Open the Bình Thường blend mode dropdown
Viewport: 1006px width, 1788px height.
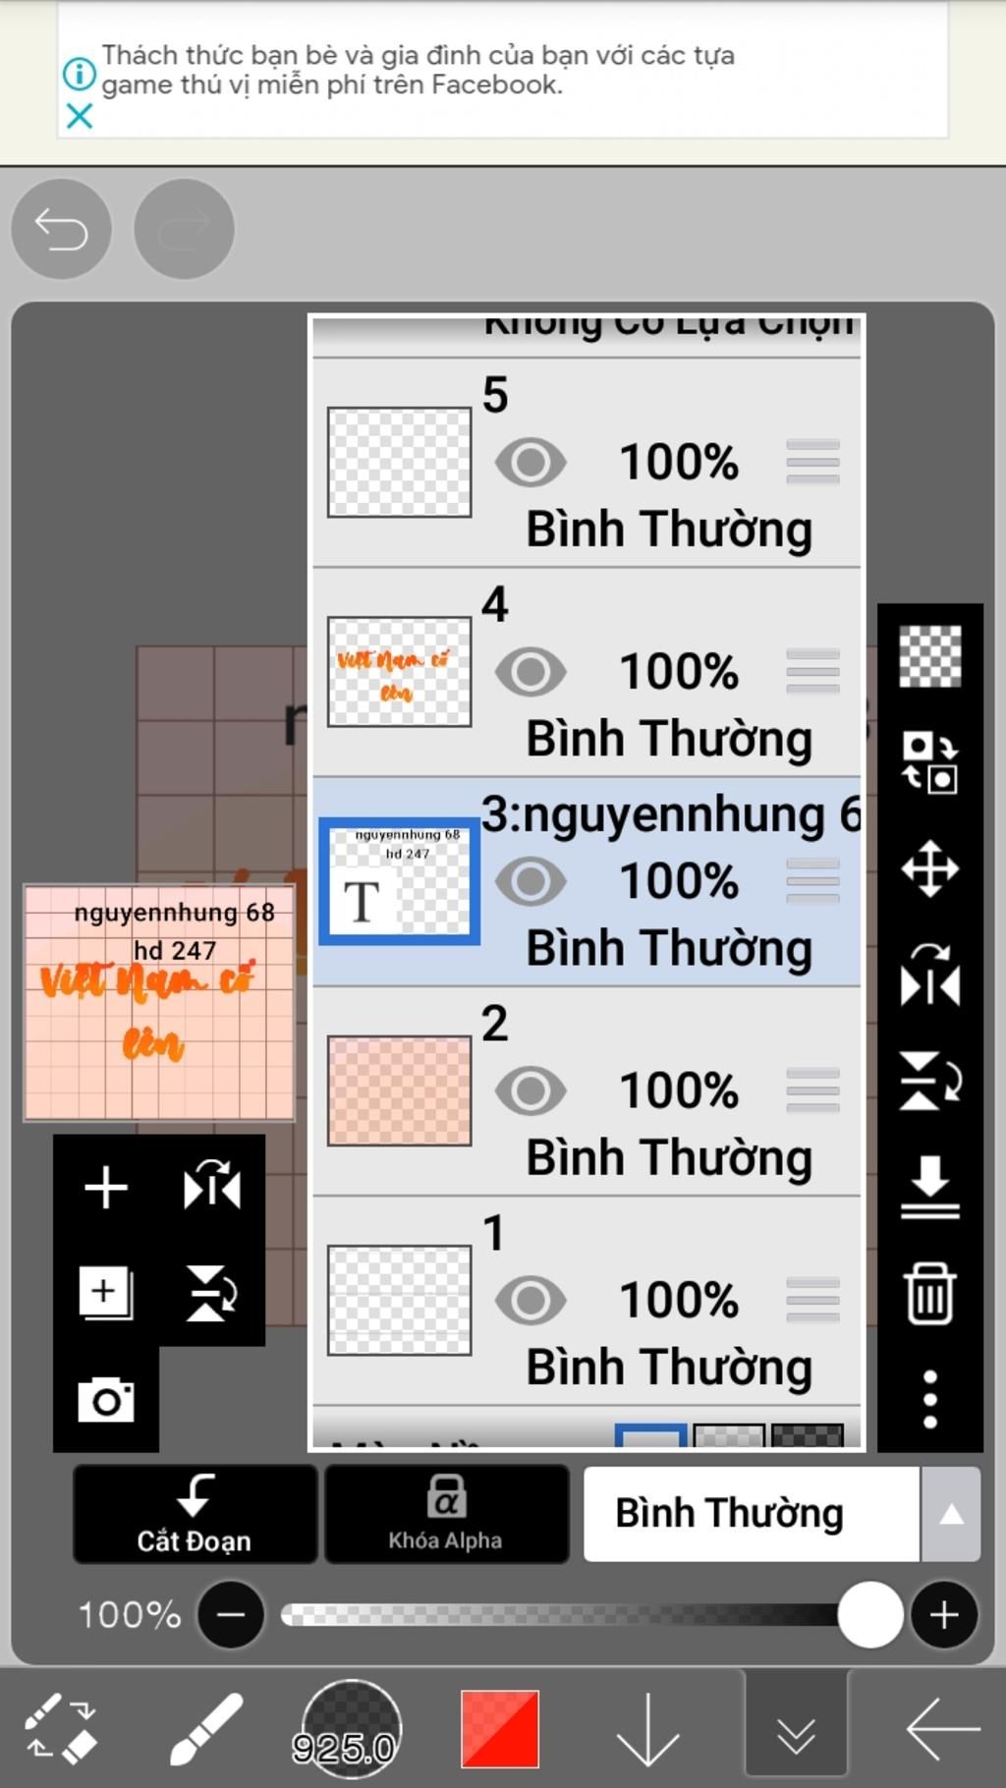pos(752,1514)
